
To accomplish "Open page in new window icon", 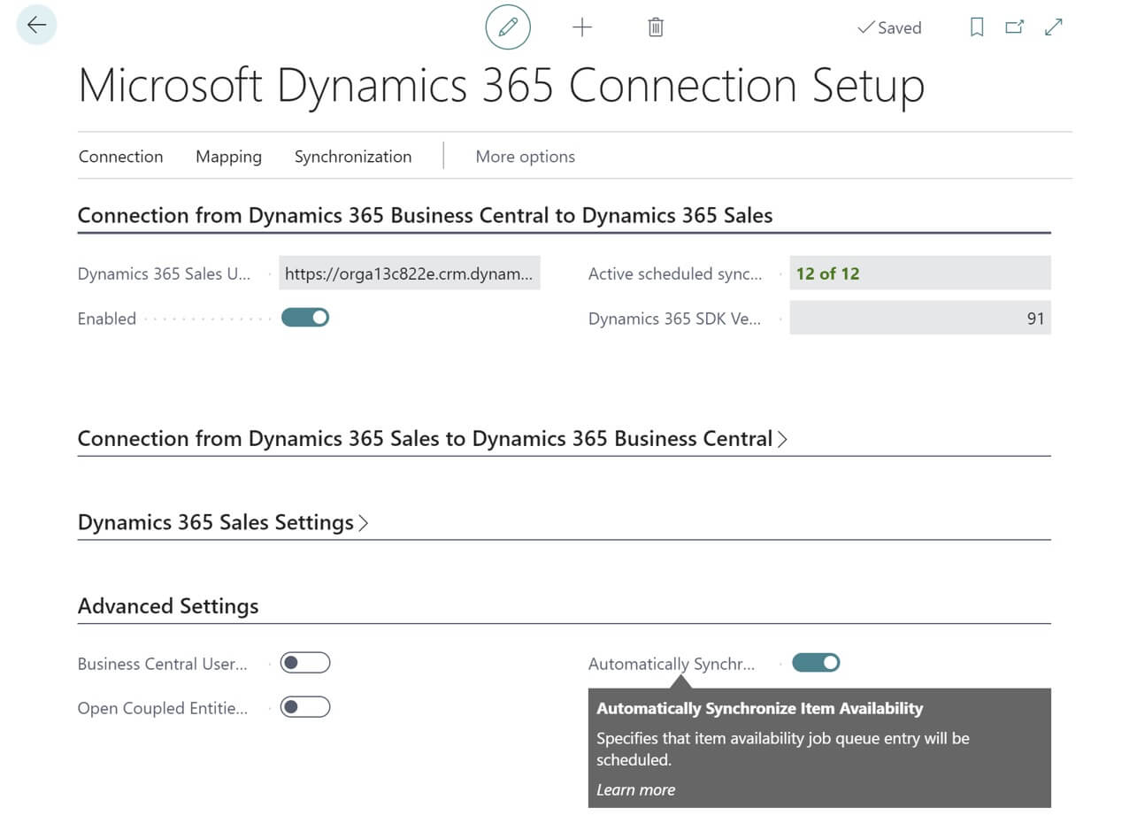I will coord(1015,27).
